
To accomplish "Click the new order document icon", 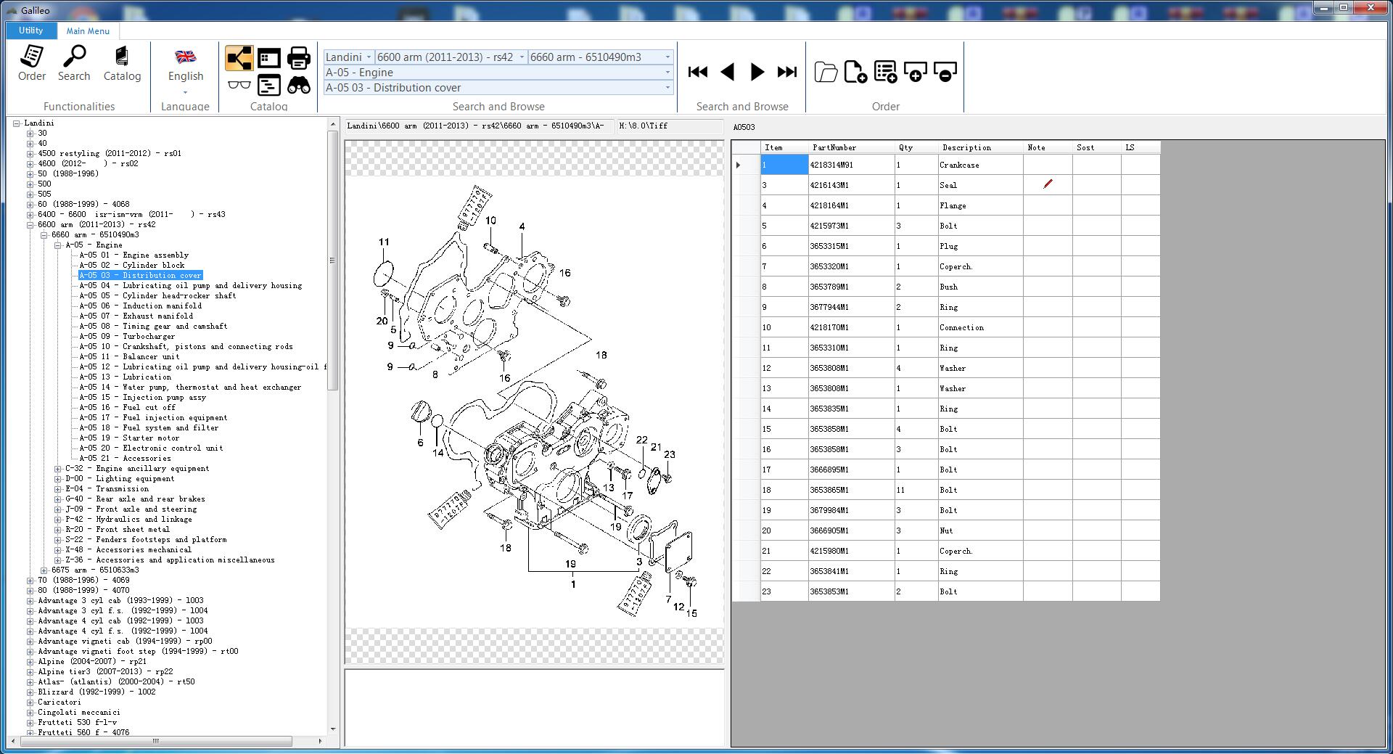I will tap(855, 72).
